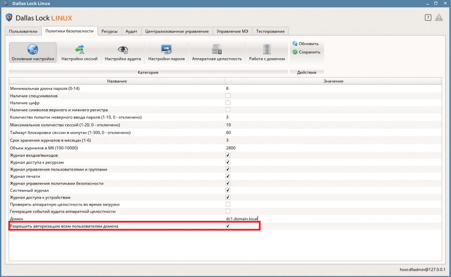This screenshot has height=277, width=451.
Task: Open the Настройки аудита eye icon
Action: [x=123, y=50]
